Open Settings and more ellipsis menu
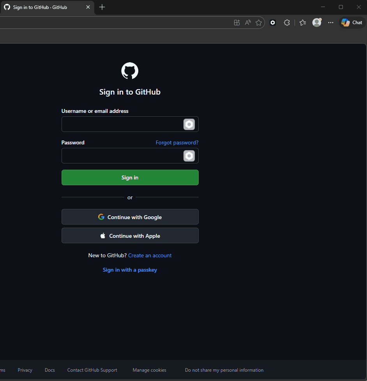The image size is (367, 381). point(330,23)
